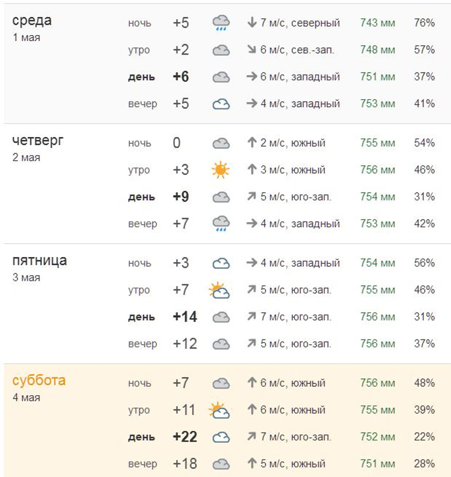Click the south wind up arrow on Thursday night
451x477 pixels.
click(252, 143)
